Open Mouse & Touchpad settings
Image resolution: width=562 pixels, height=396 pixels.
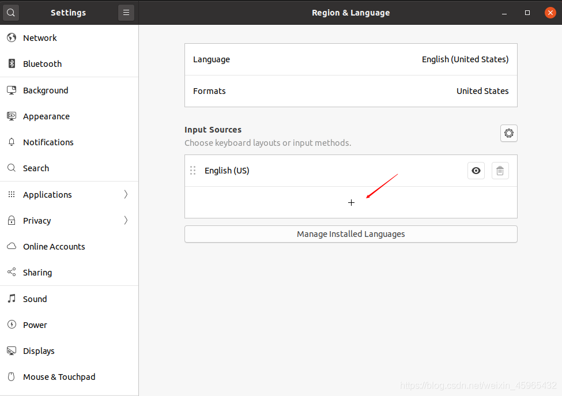(59, 377)
